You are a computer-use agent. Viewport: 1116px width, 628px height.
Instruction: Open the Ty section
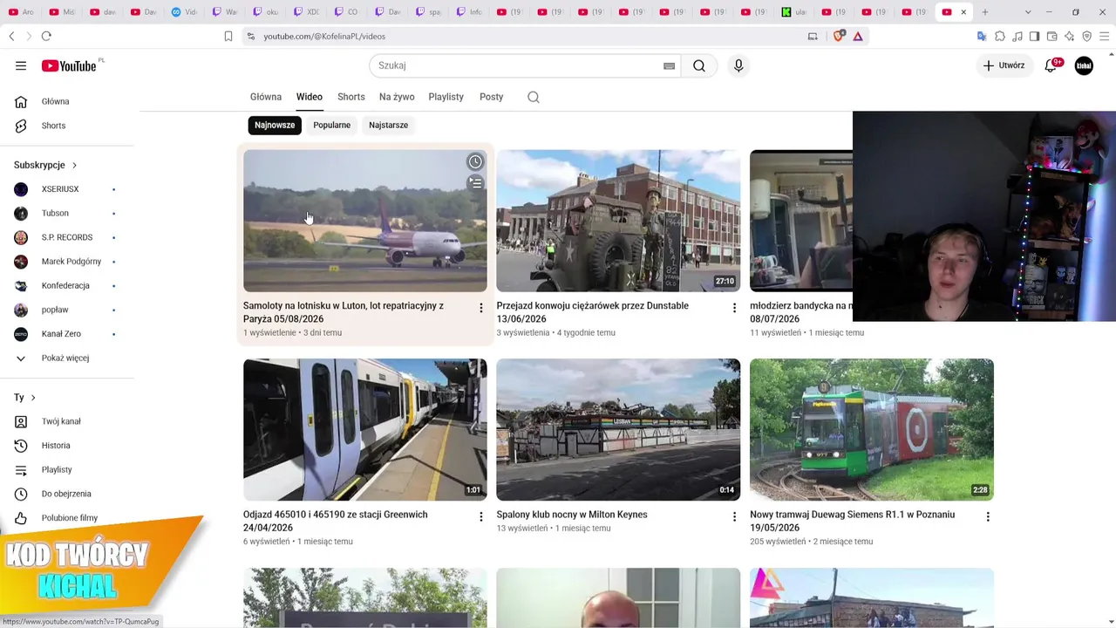pyautogui.click(x=24, y=398)
